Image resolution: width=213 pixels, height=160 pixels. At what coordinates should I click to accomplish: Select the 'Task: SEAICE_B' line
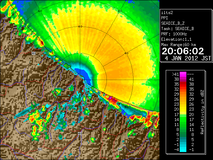(177, 29)
